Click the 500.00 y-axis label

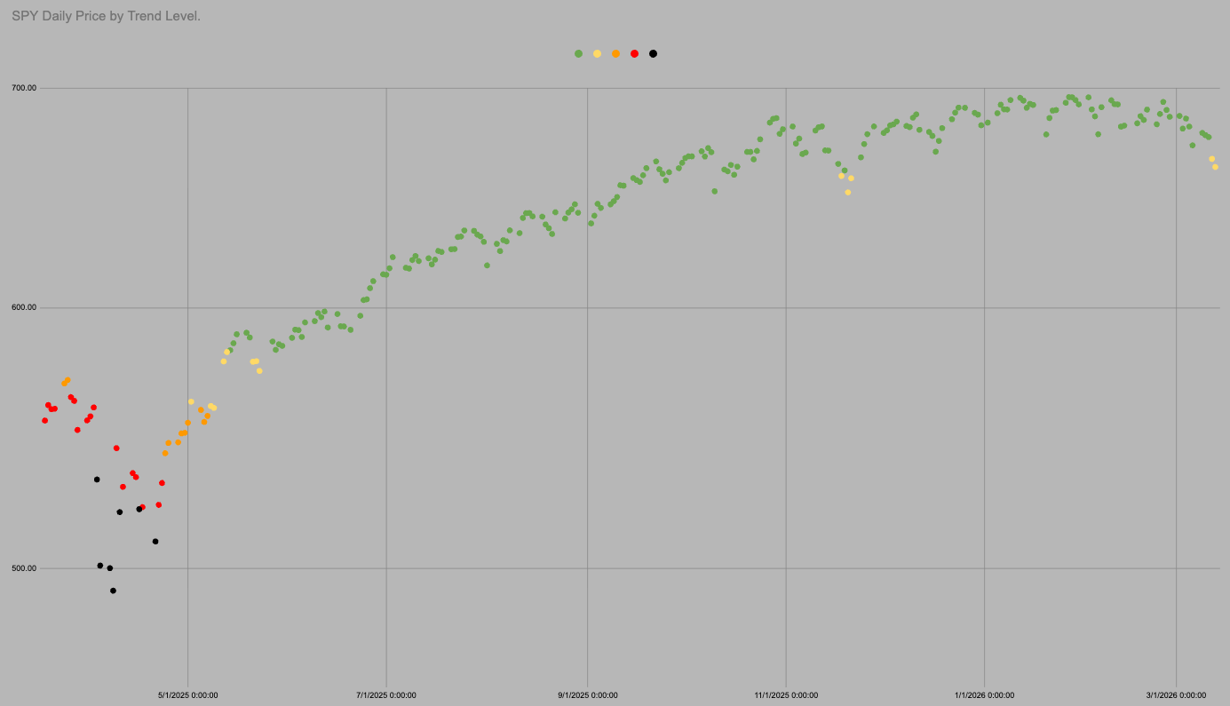[24, 568]
